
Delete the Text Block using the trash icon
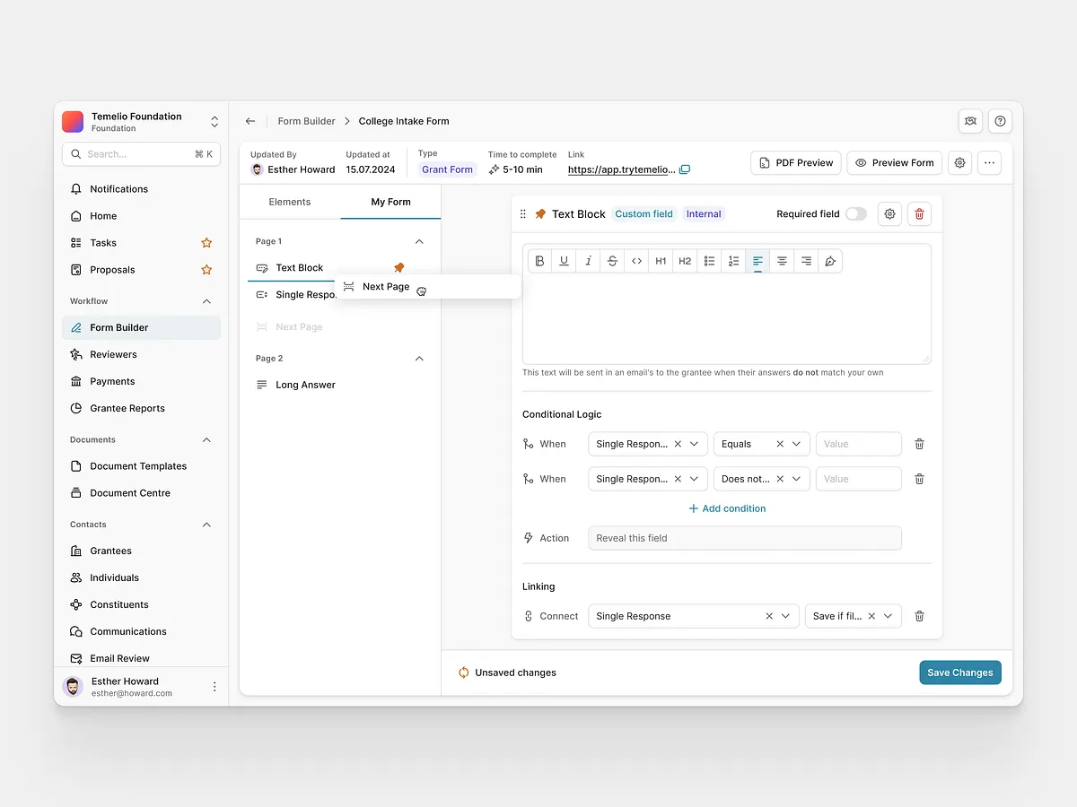click(x=919, y=213)
